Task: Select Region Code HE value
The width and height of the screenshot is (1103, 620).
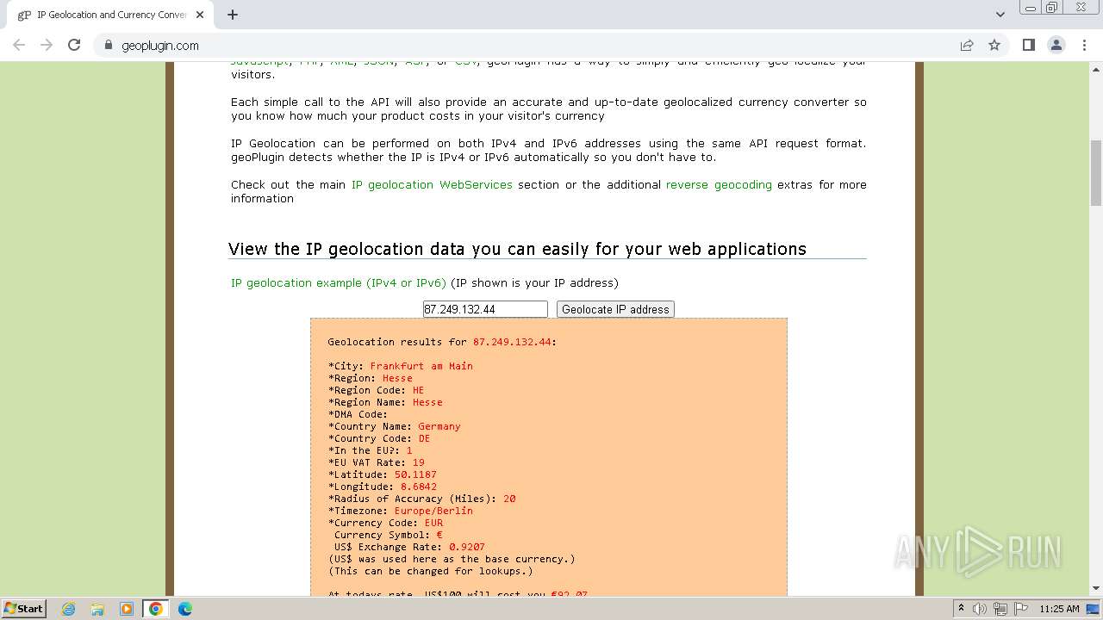Action: pos(419,390)
